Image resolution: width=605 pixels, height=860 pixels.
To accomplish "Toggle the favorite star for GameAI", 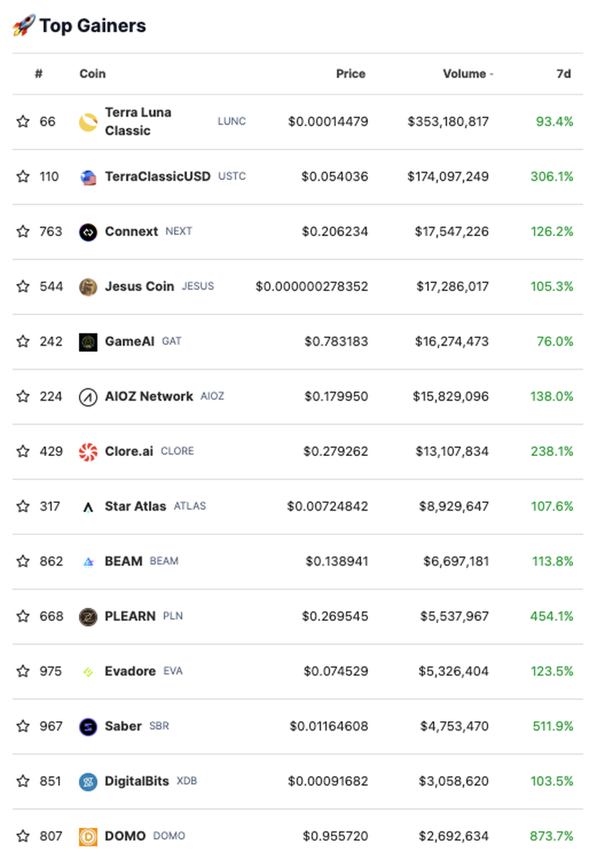I will point(23,341).
